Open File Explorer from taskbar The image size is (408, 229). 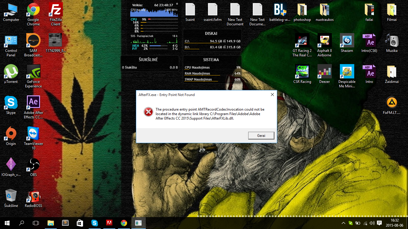[51, 223]
